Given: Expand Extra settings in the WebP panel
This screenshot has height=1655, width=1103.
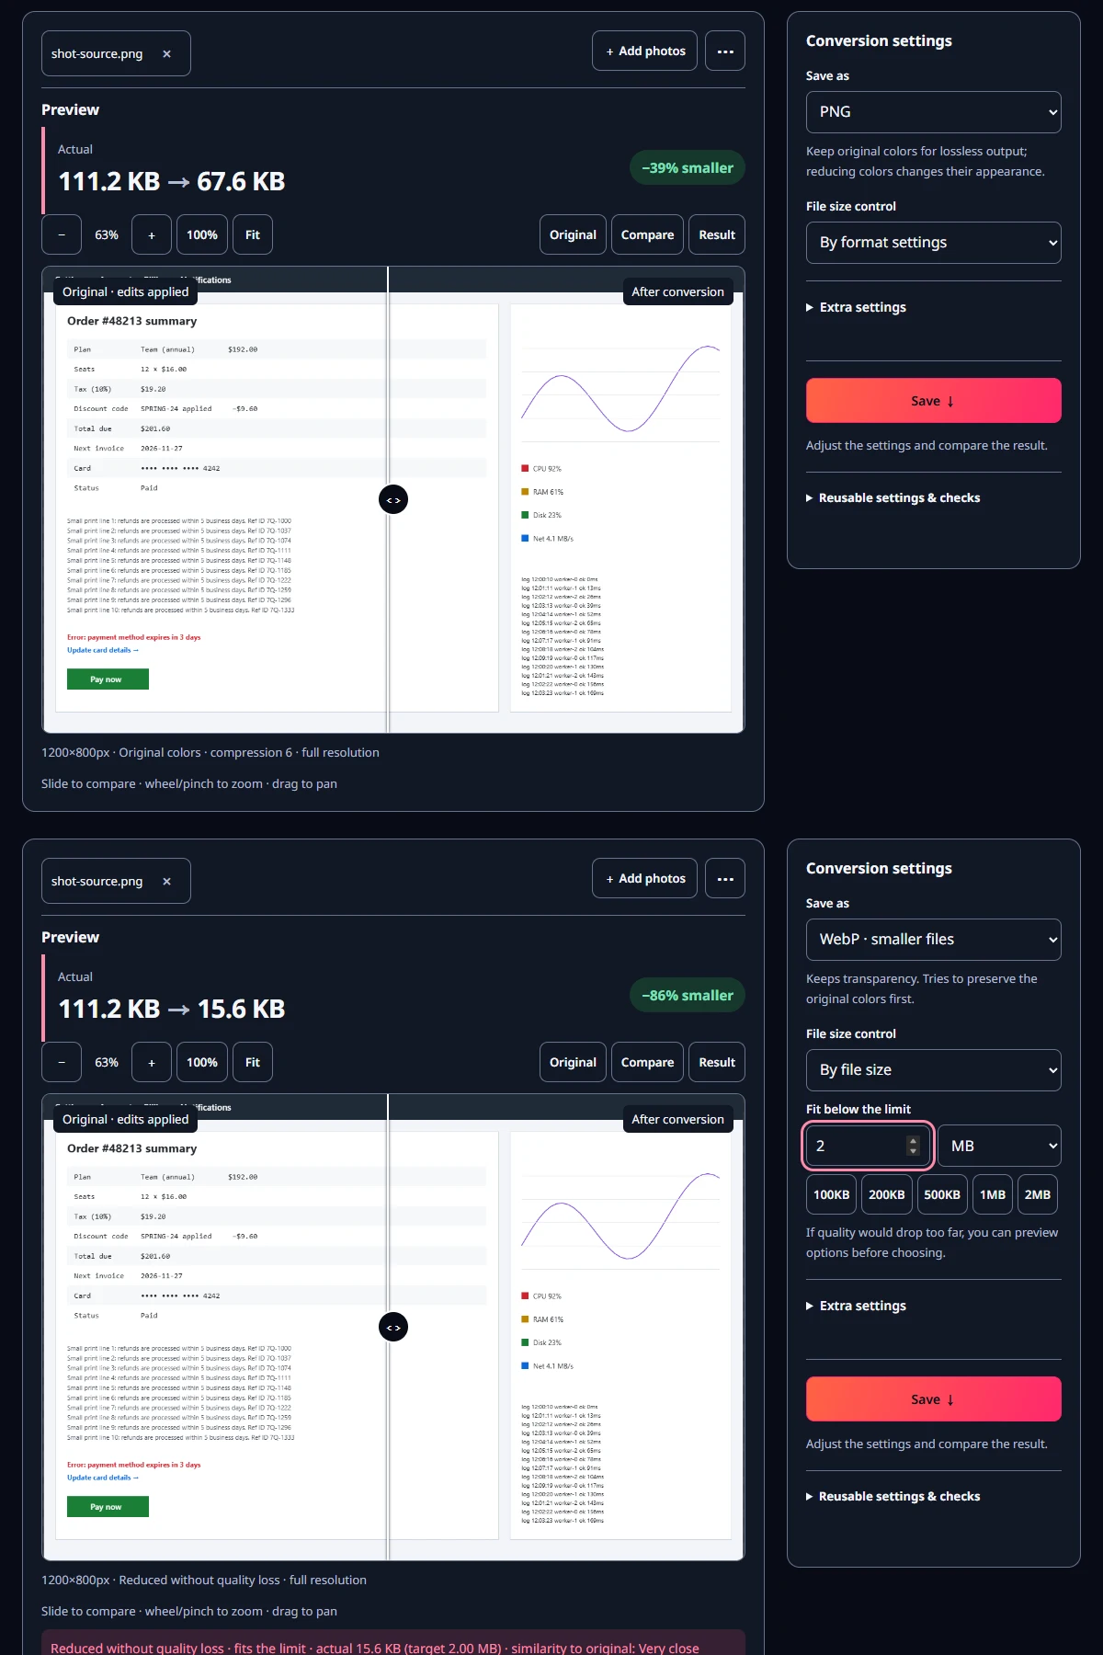Looking at the screenshot, I should [857, 1306].
